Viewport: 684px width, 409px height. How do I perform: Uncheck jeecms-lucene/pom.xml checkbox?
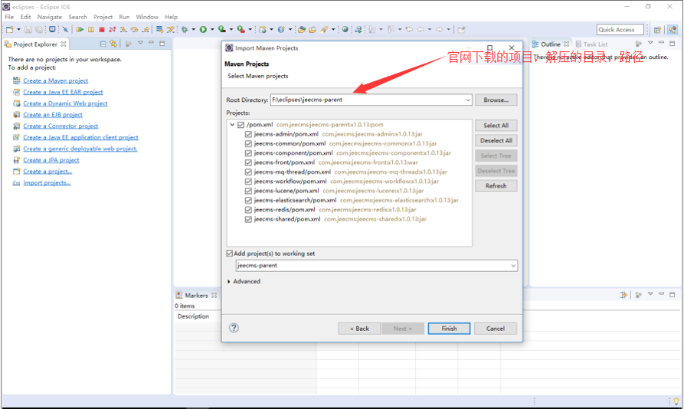pyautogui.click(x=248, y=191)
